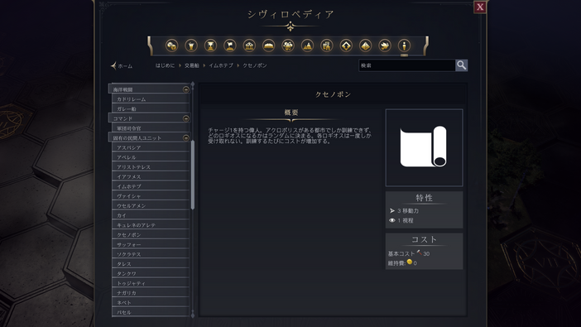This screenshot has width=581, height=327.
Task: Select カイ in the list
Action: tap(151, 215)
